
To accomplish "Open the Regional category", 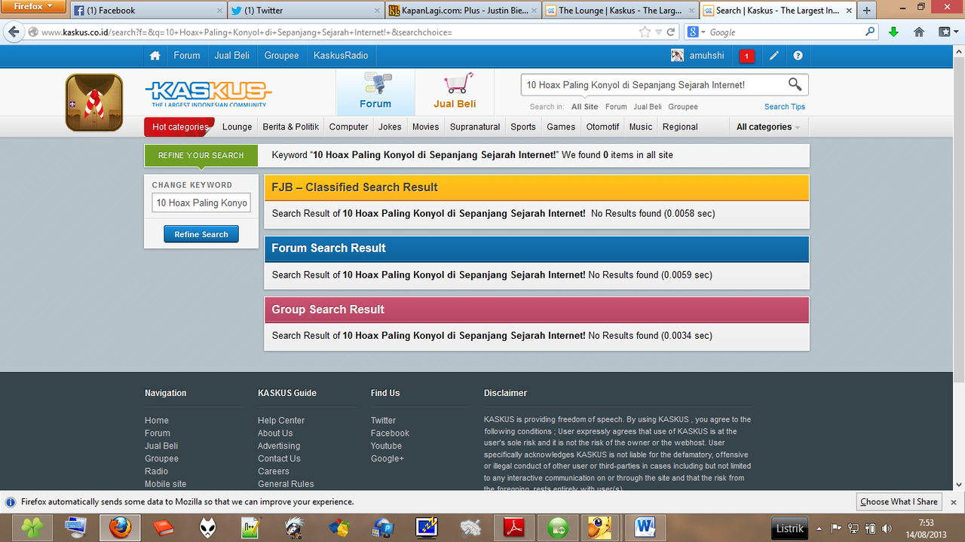I will [681, 127].
